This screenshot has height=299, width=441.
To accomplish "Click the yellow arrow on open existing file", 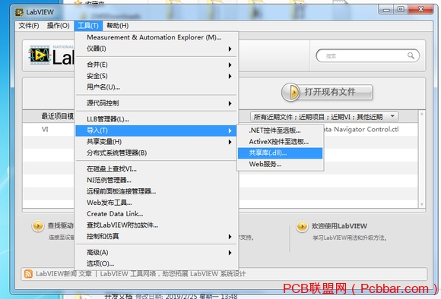I will [x=291, y=92].
